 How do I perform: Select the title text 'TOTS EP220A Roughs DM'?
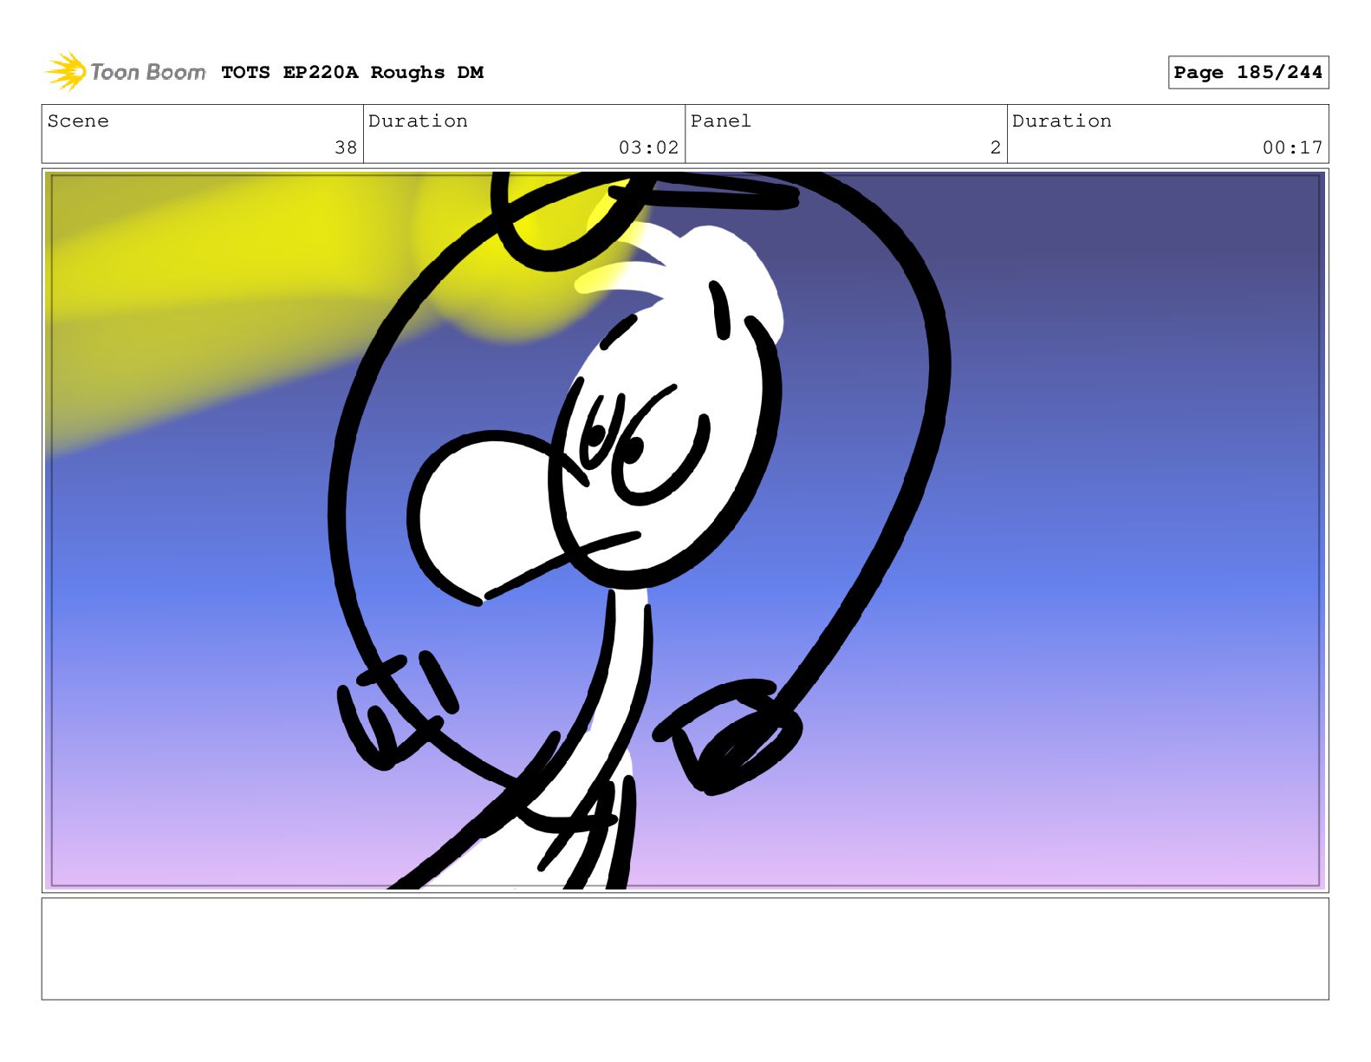tap(352, 73)
